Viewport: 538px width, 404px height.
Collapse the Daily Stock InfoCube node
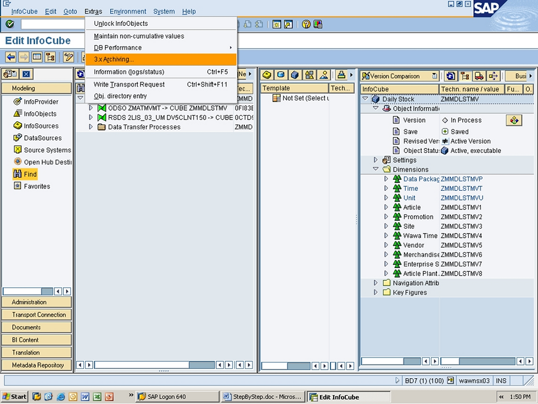[366, 99]
